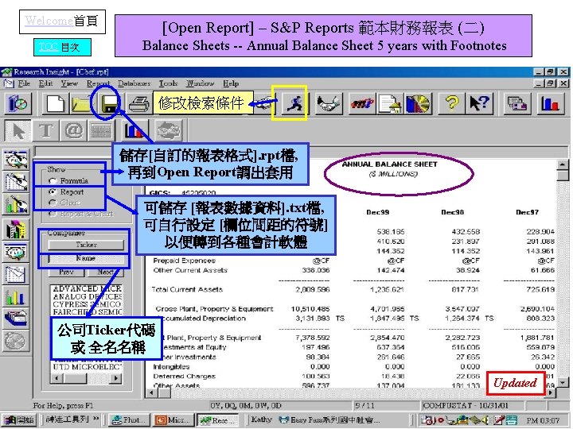Click the Ticker button

click(x=86, y=245)
